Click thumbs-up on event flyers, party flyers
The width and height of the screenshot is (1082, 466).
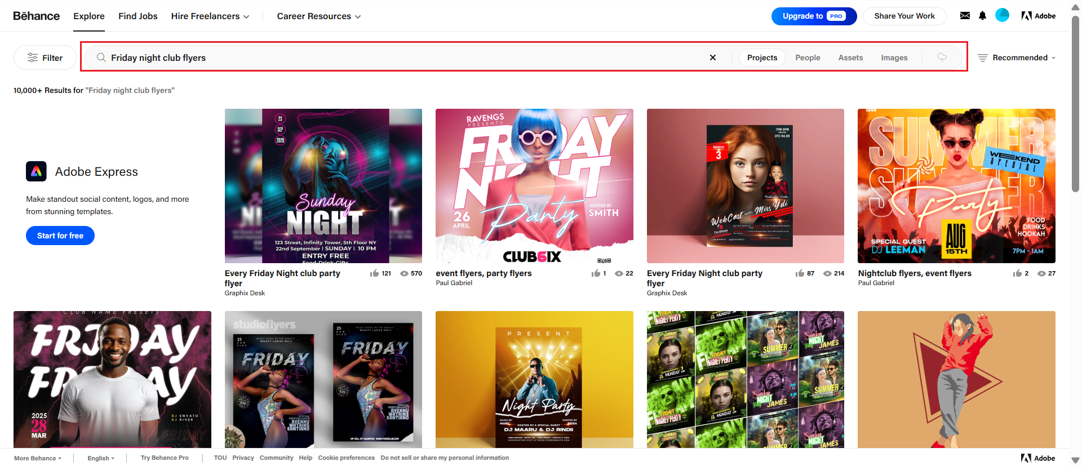(596, 273)
